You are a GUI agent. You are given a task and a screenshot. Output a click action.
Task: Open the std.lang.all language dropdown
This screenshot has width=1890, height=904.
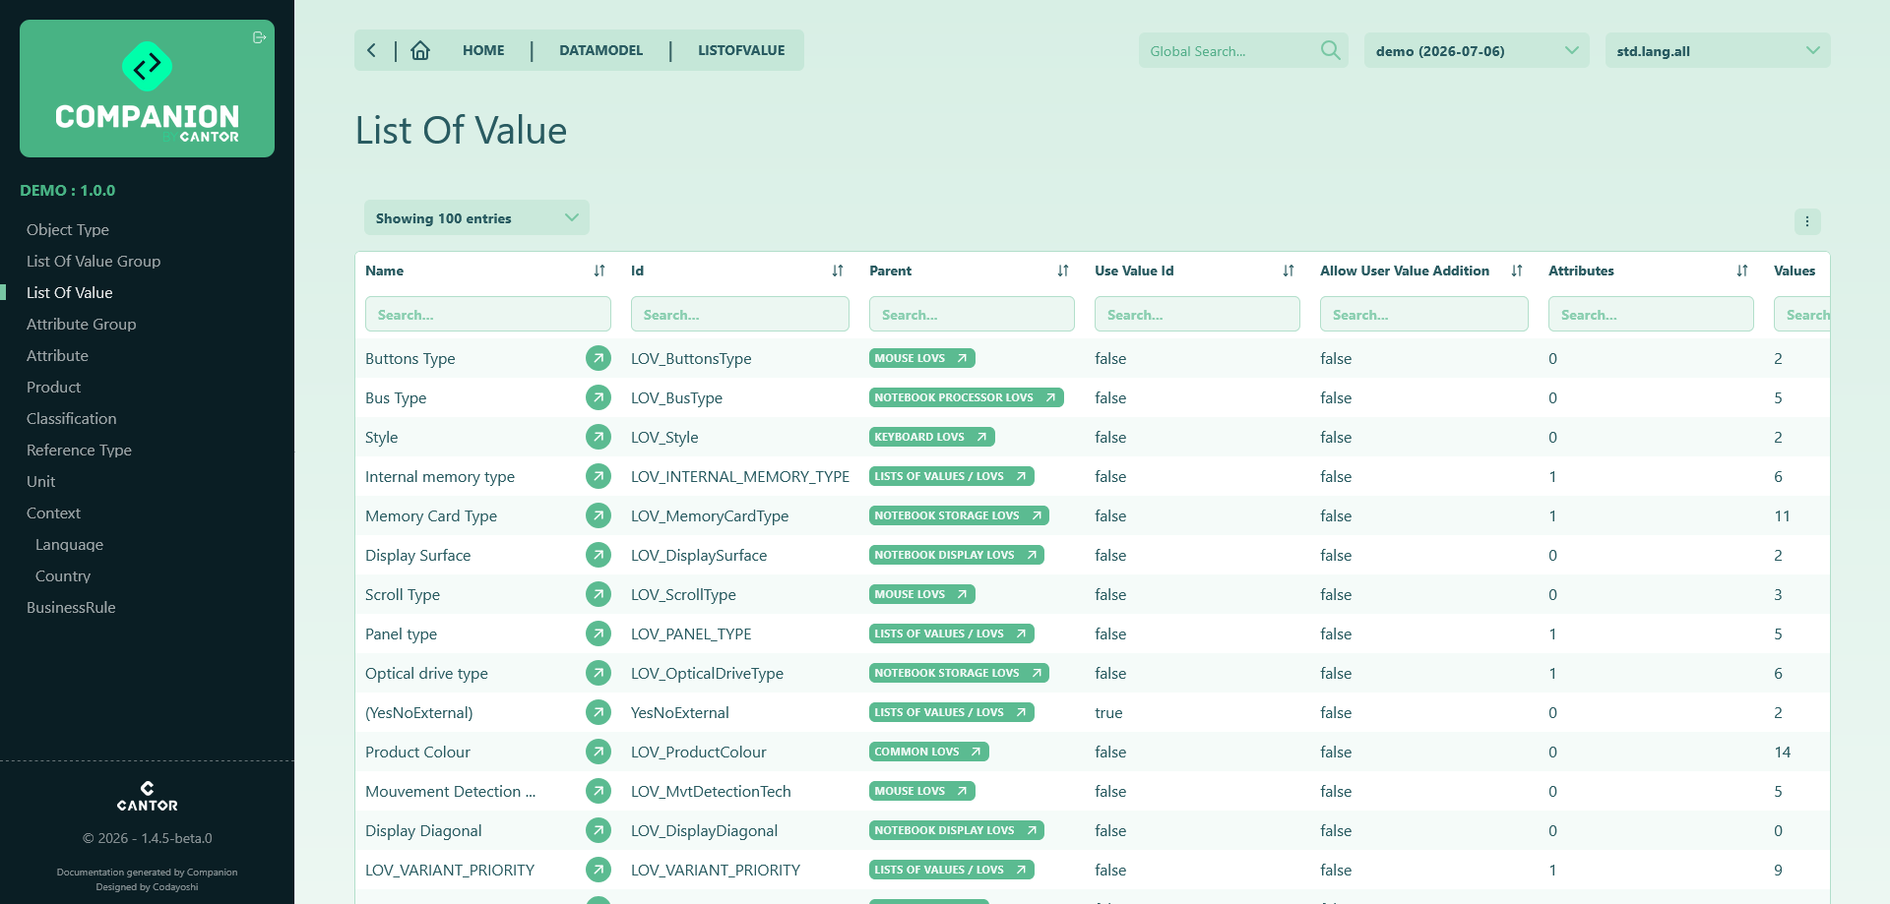(1718, 50)
